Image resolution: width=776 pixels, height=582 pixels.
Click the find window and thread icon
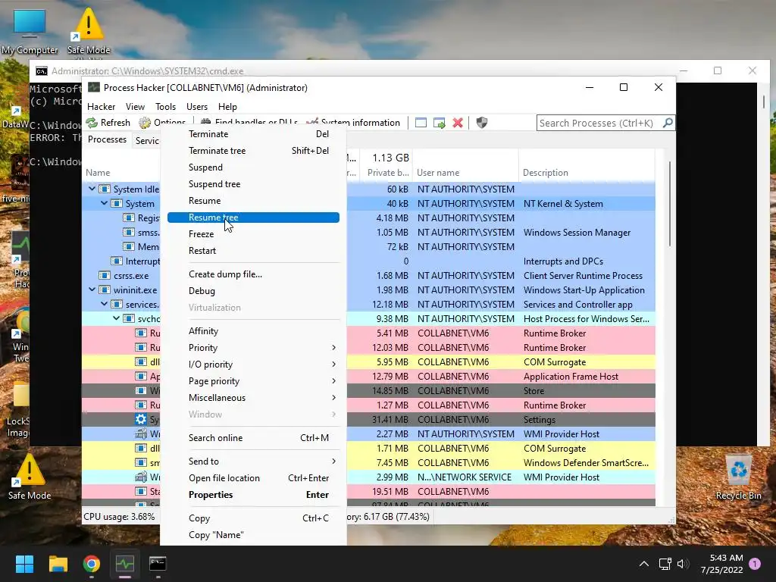pos(439,123)
